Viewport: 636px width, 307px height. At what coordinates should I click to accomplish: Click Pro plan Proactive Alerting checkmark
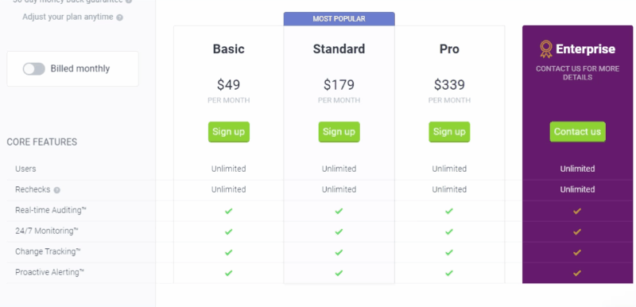coord(449,273)
